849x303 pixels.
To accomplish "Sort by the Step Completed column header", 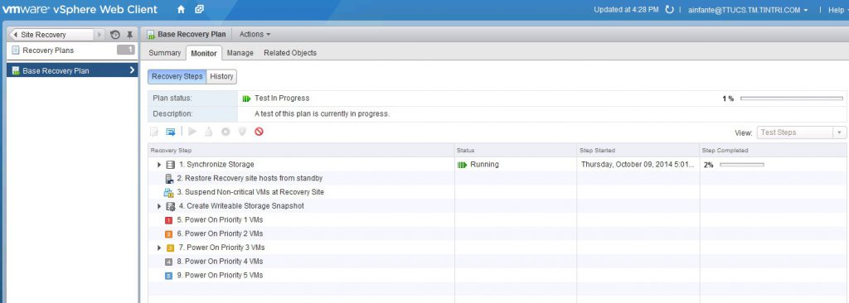I will (x=773, y=151).
